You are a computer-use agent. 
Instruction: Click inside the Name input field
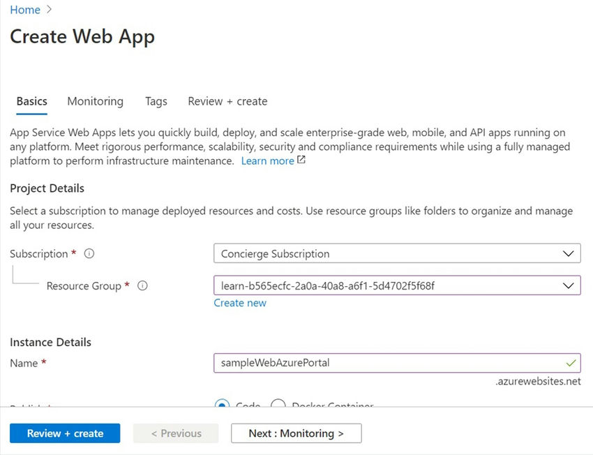391,363
